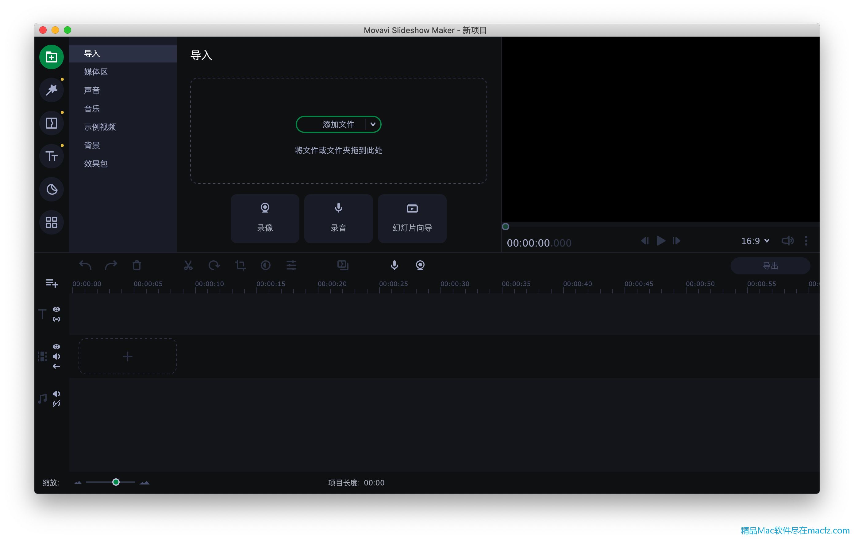Click the Transition wizard toolbar icon
The image size is (854, 539).
click(x=343, y=265)
